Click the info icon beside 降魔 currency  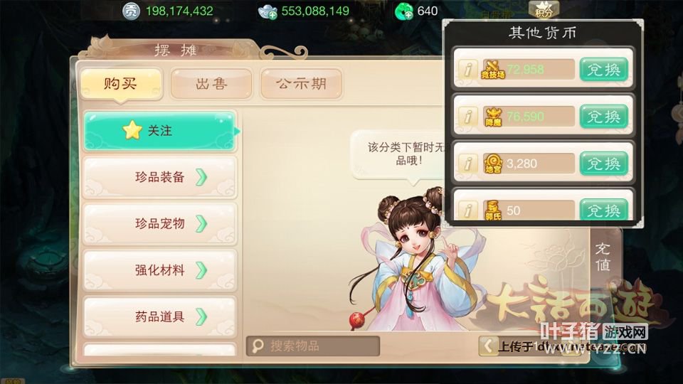pyautogui.click(x=468, y=116)
